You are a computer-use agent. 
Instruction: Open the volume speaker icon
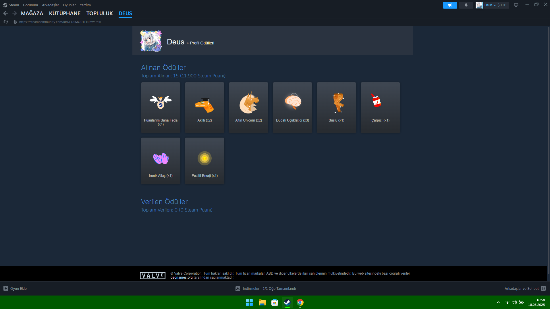[x=514, y=302]
